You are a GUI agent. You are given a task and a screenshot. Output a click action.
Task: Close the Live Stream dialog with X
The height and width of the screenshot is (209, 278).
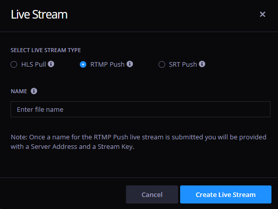(262, 14)
